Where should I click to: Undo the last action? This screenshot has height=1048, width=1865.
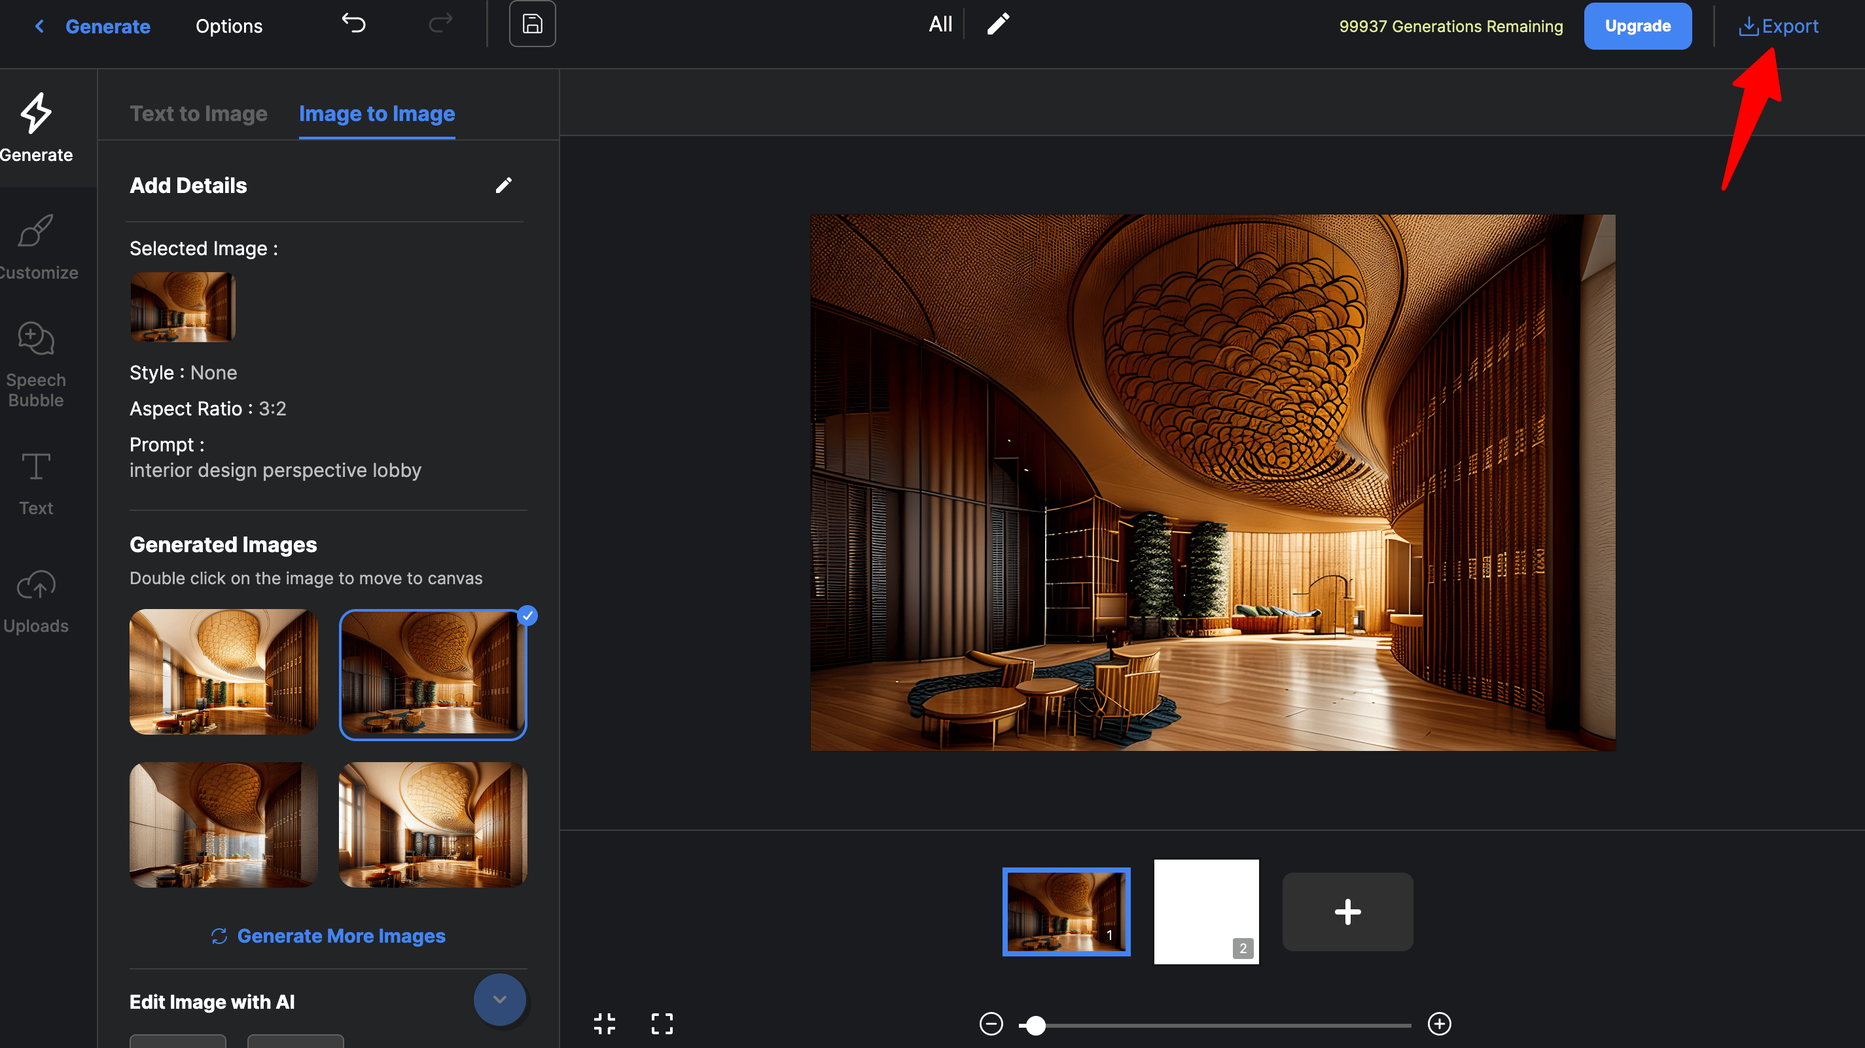[x=353, y=24]
